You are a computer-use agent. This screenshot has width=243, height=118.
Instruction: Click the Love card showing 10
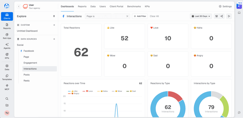(168, 36)
